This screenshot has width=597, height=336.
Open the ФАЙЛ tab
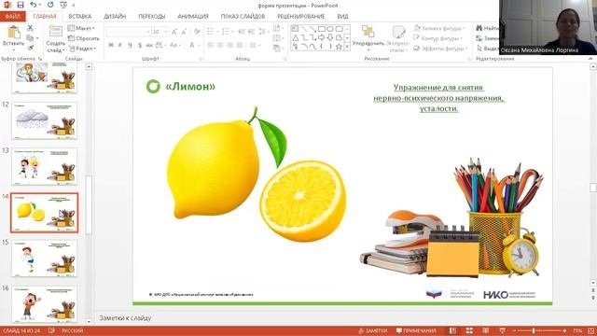pyautogui.click(x=12, y=17)
